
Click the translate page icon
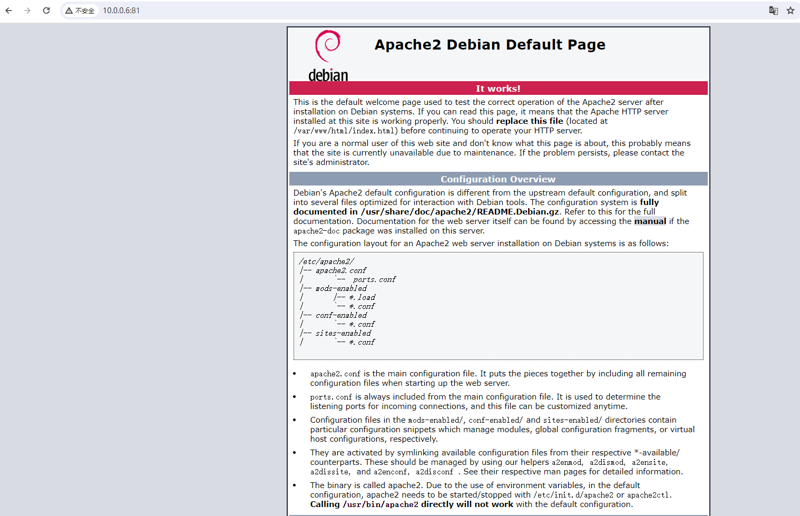(x=774, y=11)
